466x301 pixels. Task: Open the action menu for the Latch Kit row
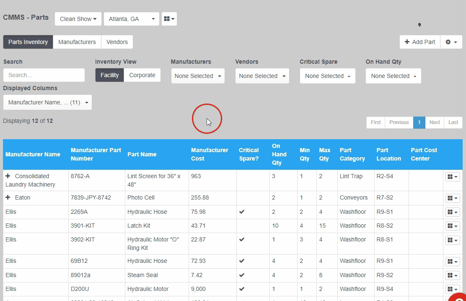pyautogui.click(x=453, y=226)
